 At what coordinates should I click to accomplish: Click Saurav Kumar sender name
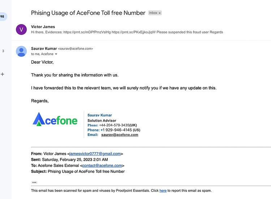coord(44,49)
